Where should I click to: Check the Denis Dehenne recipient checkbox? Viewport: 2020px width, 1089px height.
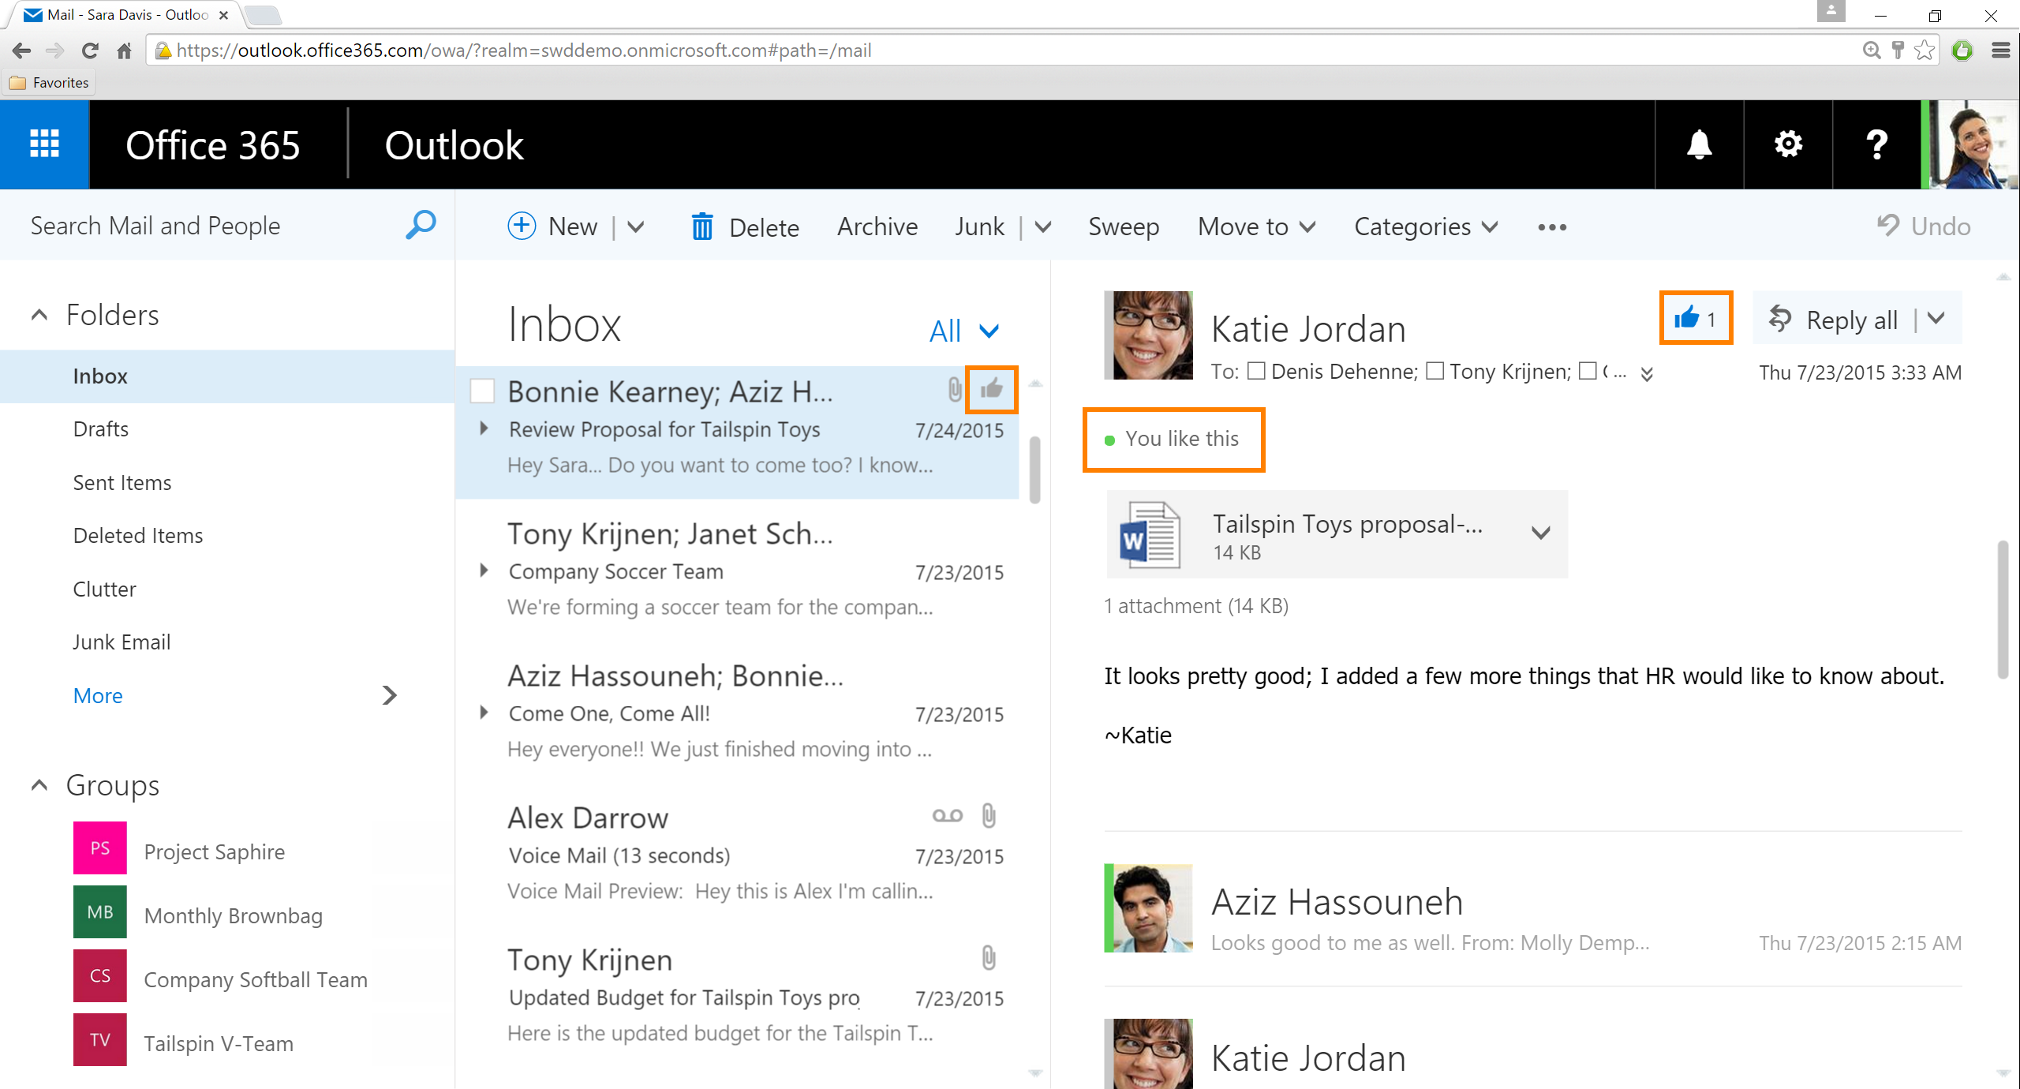[1256, 371]
